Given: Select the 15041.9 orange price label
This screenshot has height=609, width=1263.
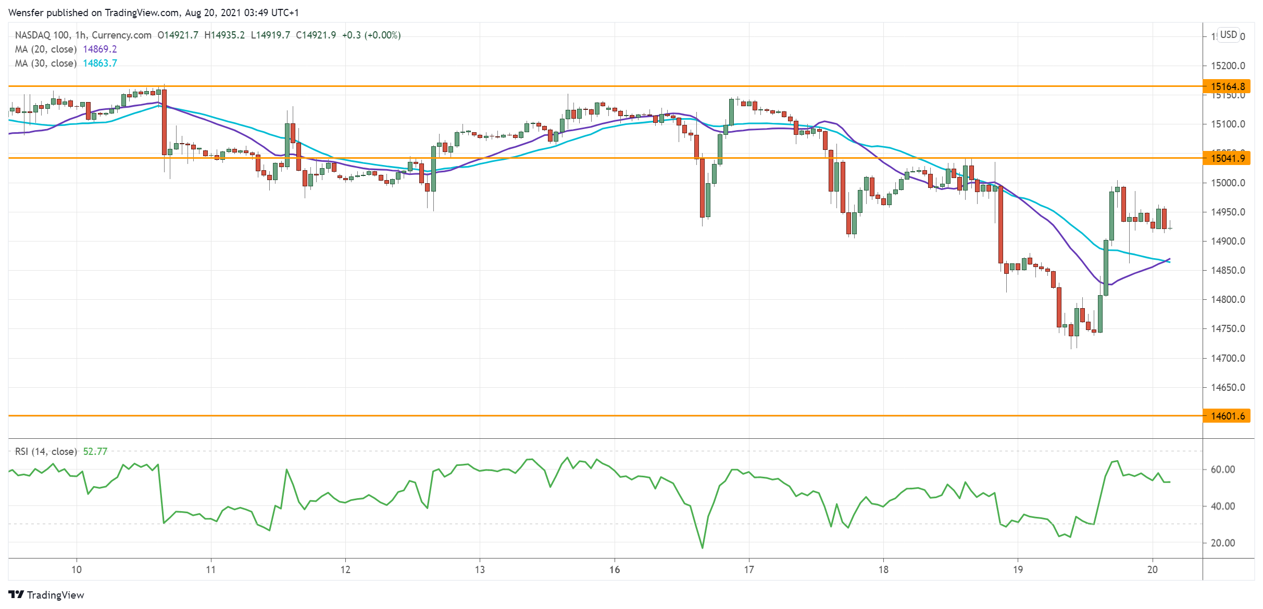Looking at the screenshot, I should click(x=1227, y=158).
